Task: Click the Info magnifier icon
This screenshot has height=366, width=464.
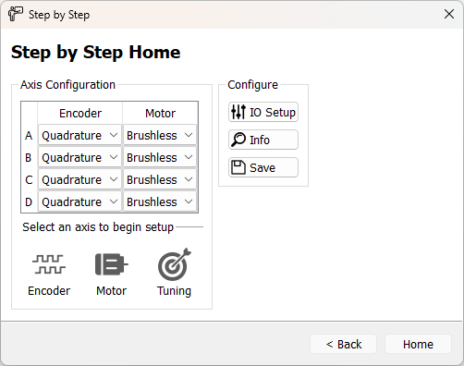Action: pos(238,140)
